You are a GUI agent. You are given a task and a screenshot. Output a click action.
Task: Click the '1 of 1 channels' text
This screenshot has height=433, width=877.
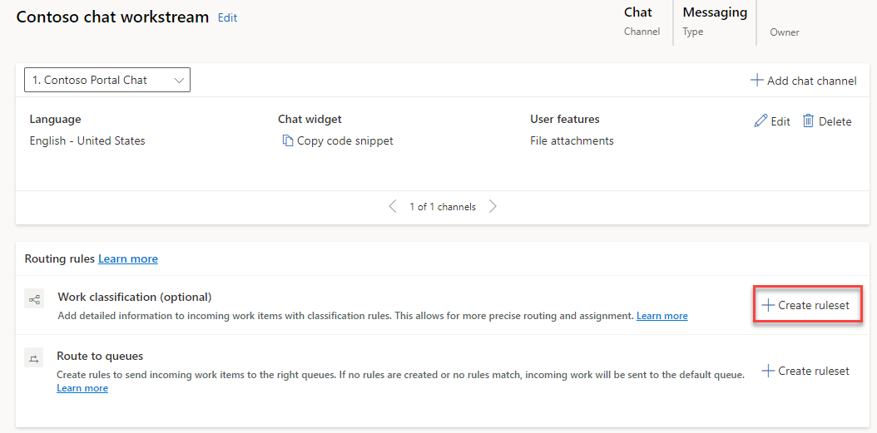pyautogui.click(x=443, y=207)
